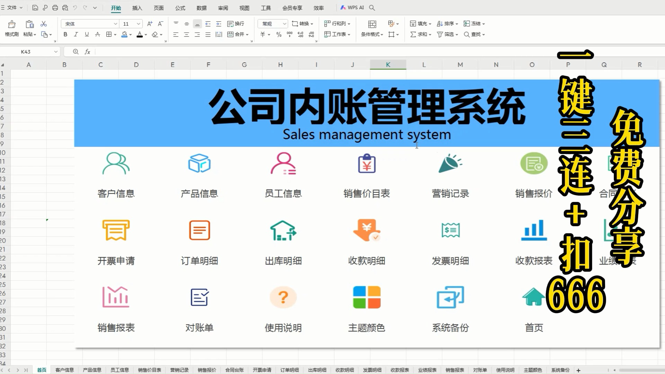Increase font size with the A+ icon

coord(150,24)
